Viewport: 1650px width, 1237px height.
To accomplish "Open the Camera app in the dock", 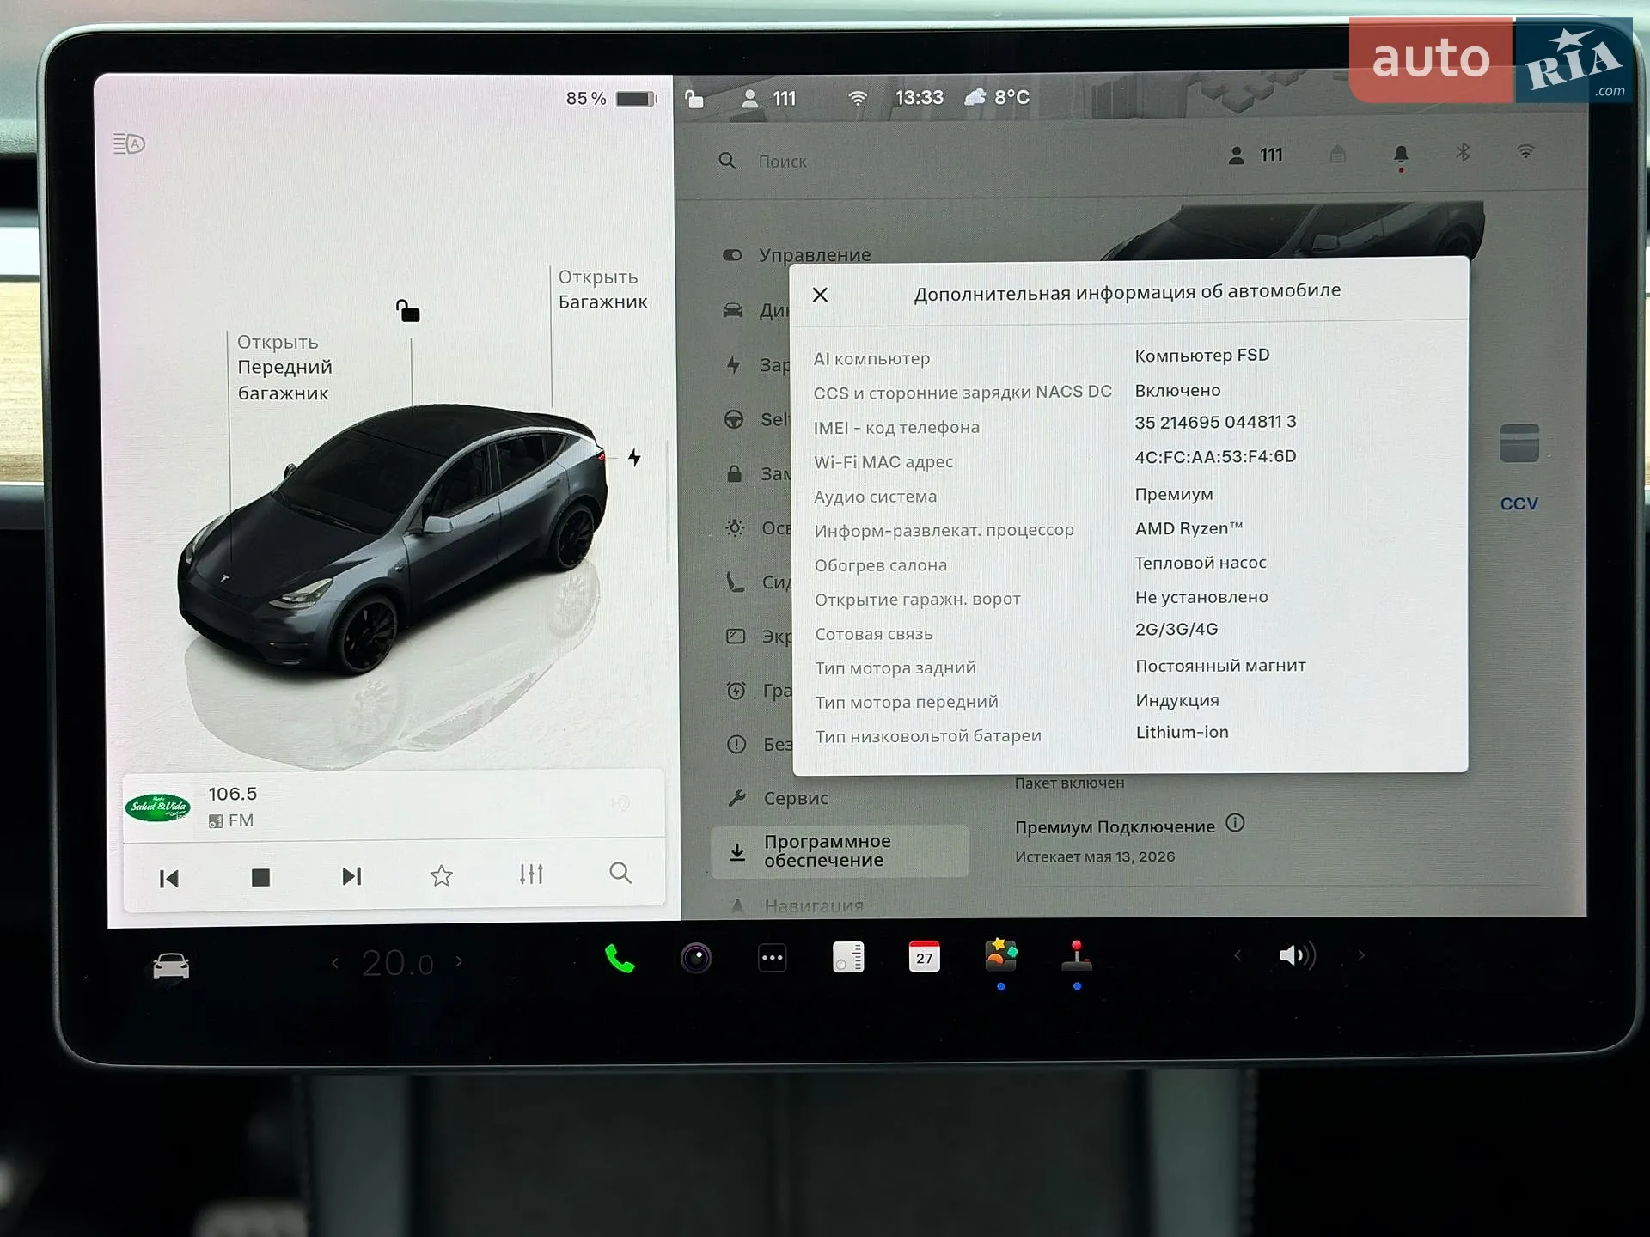I will point(696,958).
